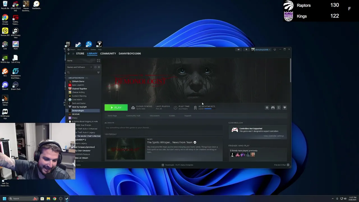The width and height of the screenshot is (359, 202).
Task: Switch to the STORE tab
Action: [80, 54]
